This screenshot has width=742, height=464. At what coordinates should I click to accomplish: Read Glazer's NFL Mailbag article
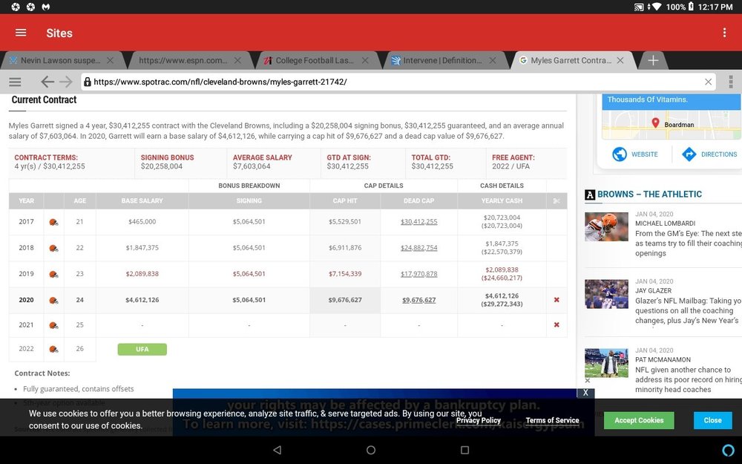pyautogui.click(x=688, y=310)
